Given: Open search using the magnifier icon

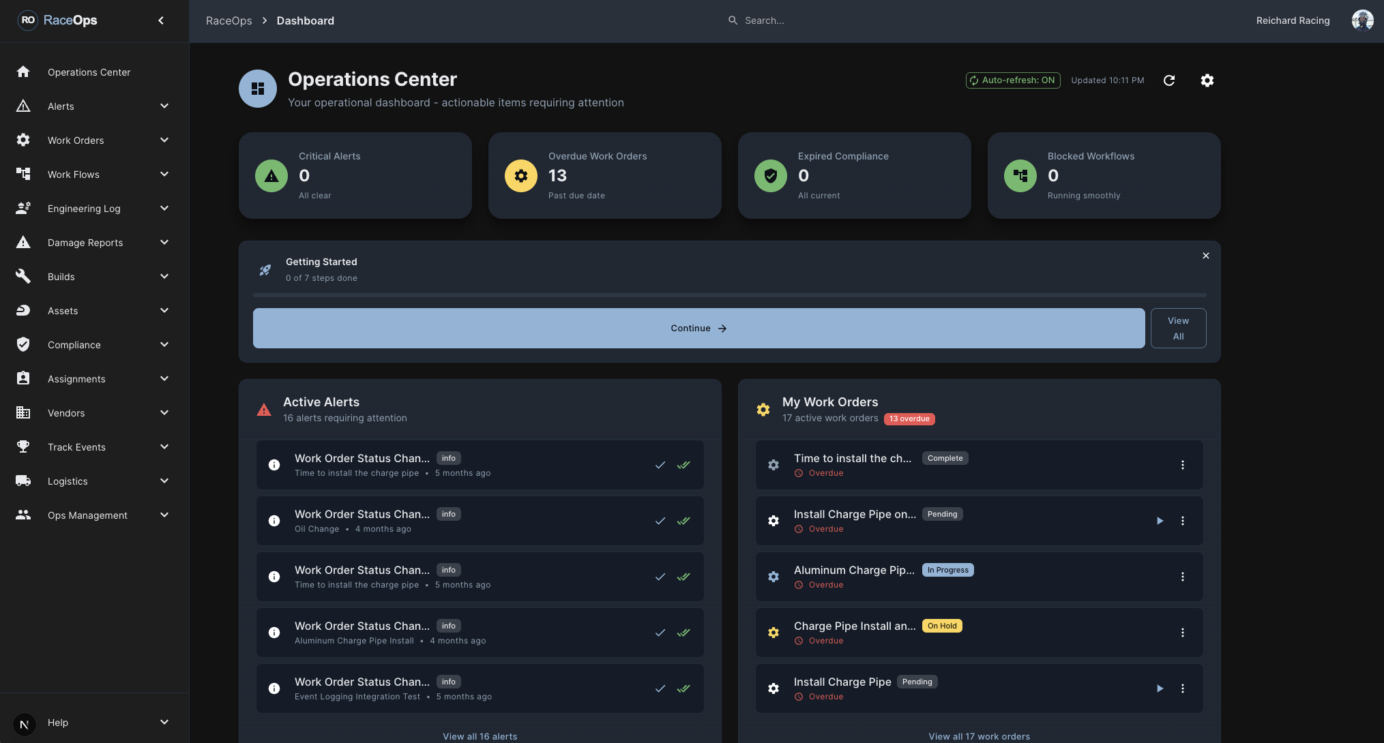Looking at the screenshot, I should click(732, 20).
